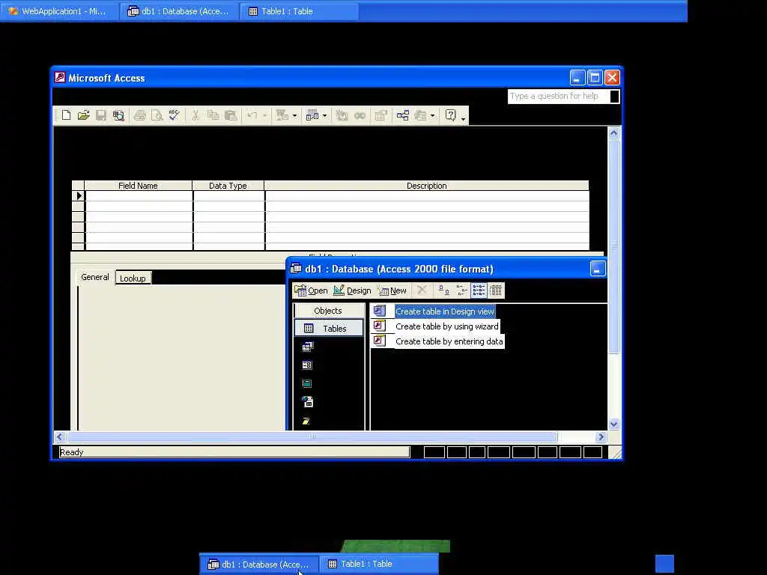Click the Save floppy disk icon

(x=101, y=115)
